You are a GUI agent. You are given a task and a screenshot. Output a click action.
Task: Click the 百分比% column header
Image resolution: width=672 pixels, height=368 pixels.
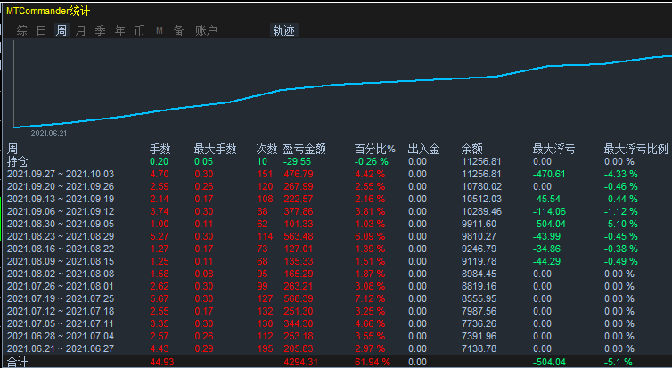(x=375, y=149)
